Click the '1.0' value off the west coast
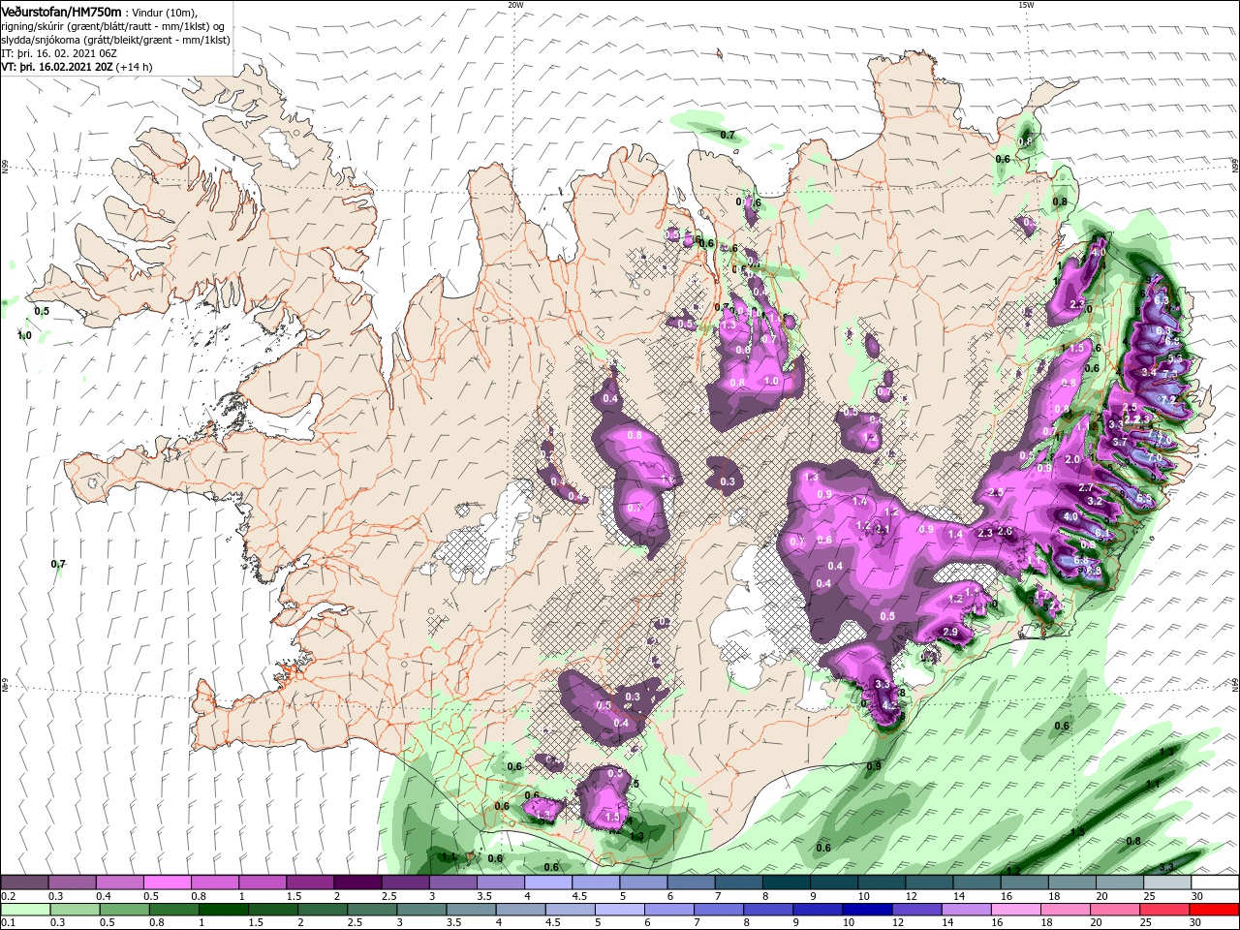 coord(24,335)
